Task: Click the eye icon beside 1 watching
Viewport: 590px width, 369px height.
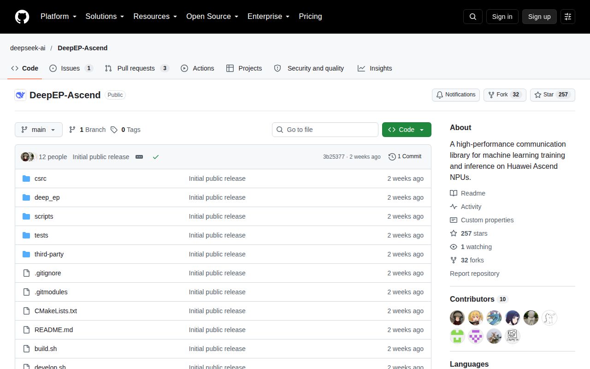Action: (454, 247)
